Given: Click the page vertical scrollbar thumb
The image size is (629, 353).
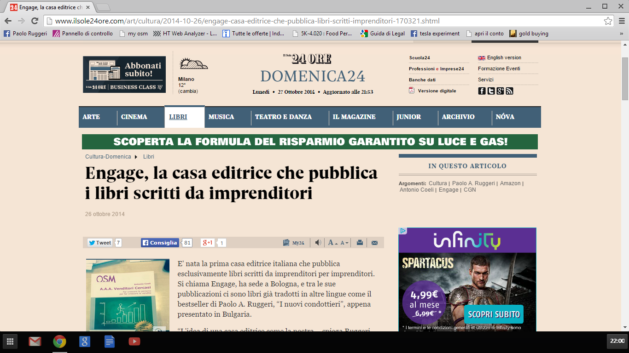Looking at the screenshot, I should tap(625, 79).
